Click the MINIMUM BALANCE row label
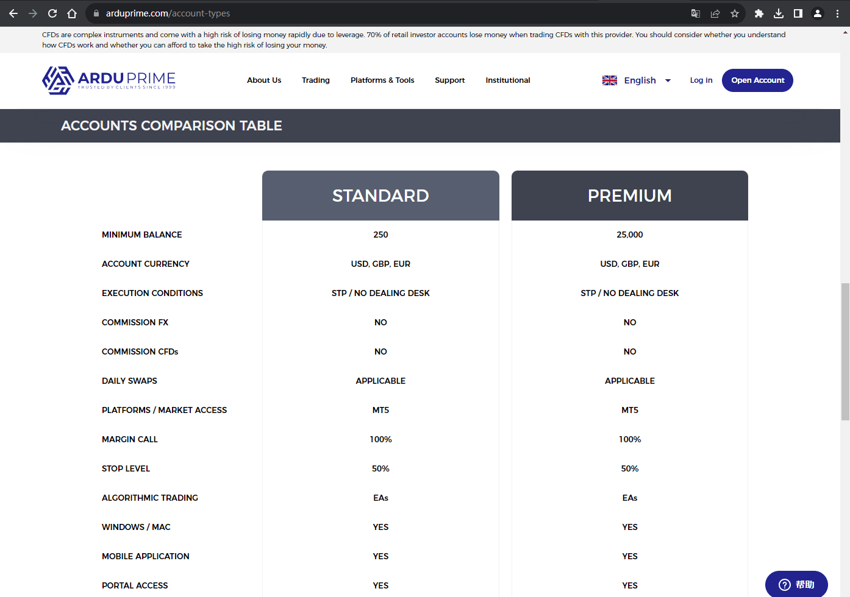Viewport: 850px width, 597px height. pyautogui.click(x=142, y=235)
